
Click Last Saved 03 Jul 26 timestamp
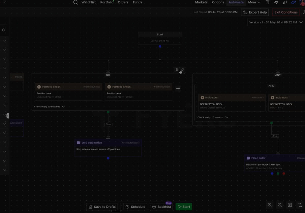pyautogui.click(x=215, y=12)
